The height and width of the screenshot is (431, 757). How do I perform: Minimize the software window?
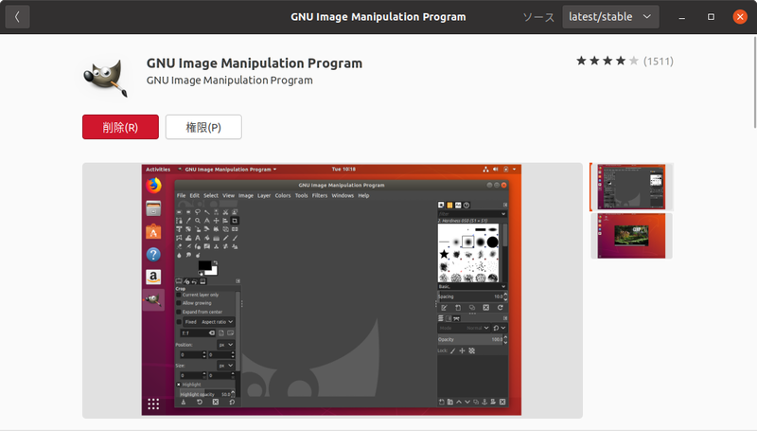point(681,17)
